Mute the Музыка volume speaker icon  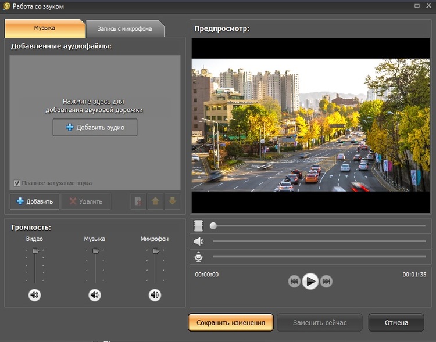[95, 295]
